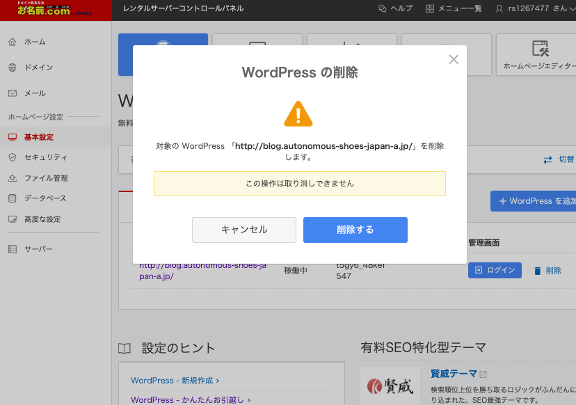Image resolution: width=576 pixels, height=405 pixels.
Task: Open ホーム in the sidebar
Action: tap(35, 42)
